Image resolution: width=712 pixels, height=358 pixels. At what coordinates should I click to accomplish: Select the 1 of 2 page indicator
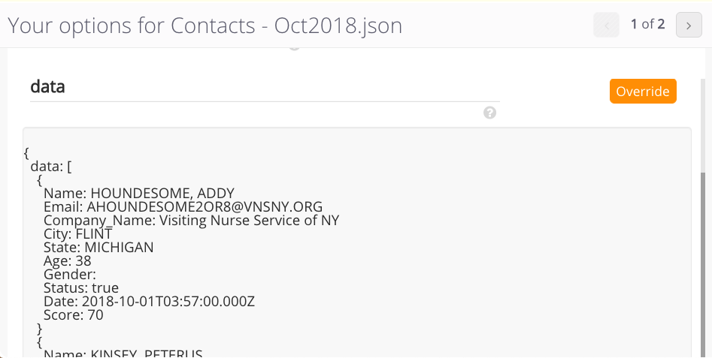click(x=647, y=25)
